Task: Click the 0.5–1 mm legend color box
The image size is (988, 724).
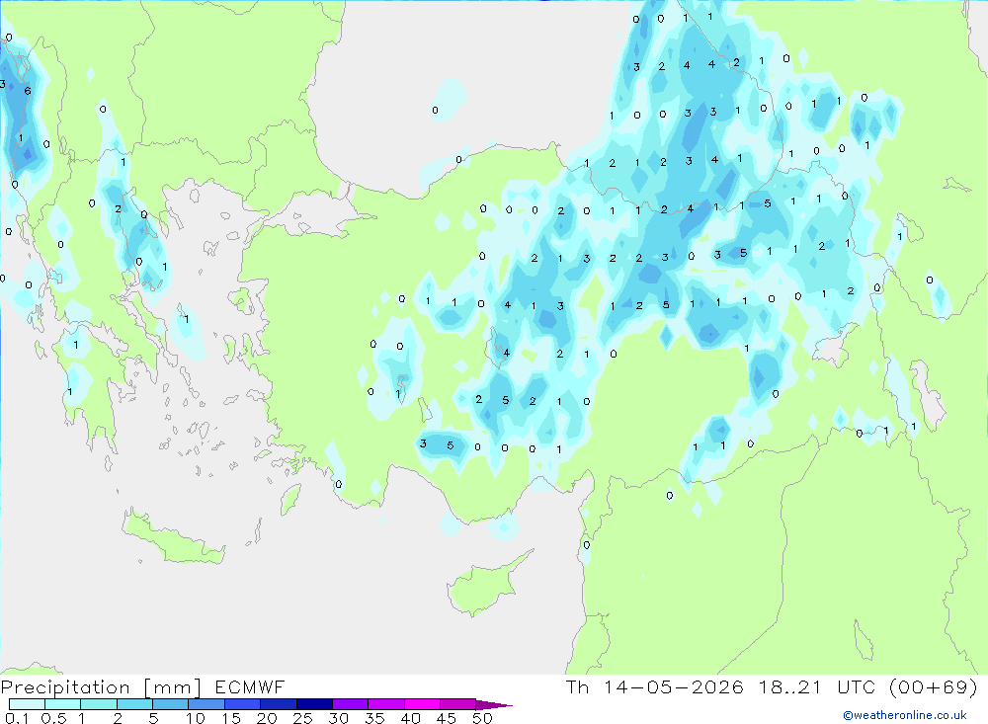Action: tap(63, 704)
